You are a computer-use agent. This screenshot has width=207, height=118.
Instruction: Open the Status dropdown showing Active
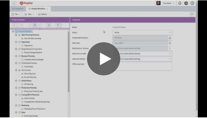click(x=142, y=33)
